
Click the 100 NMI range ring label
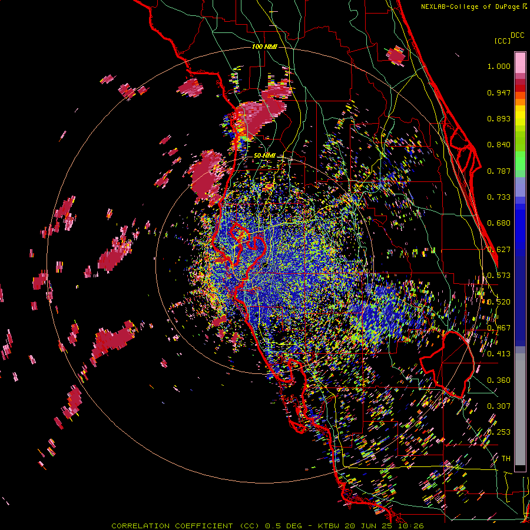[264, 47]
